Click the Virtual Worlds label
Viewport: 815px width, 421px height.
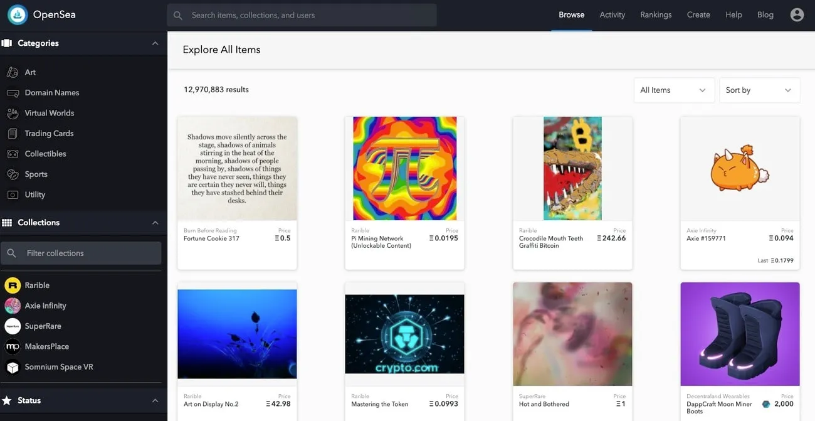click(x=50, y=113)
